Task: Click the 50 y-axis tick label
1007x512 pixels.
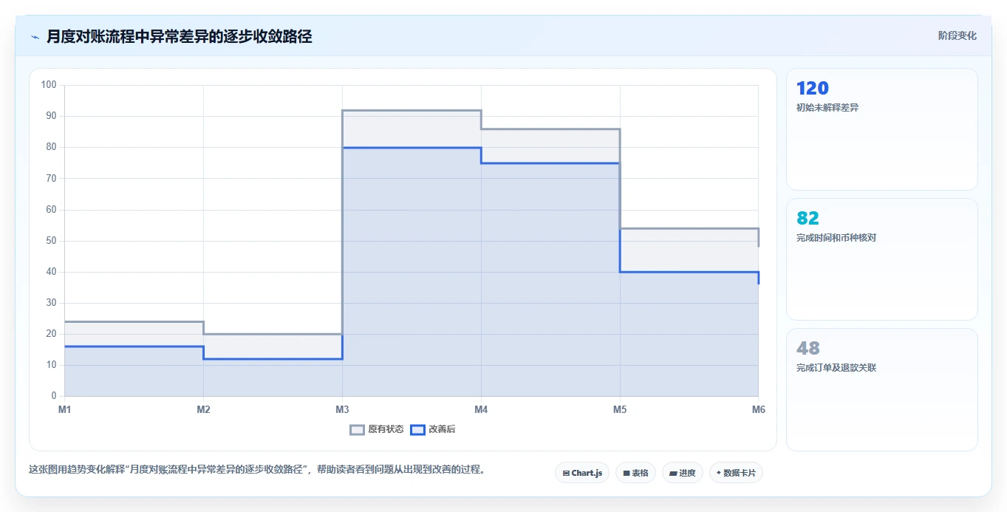Action: [51, 241]
